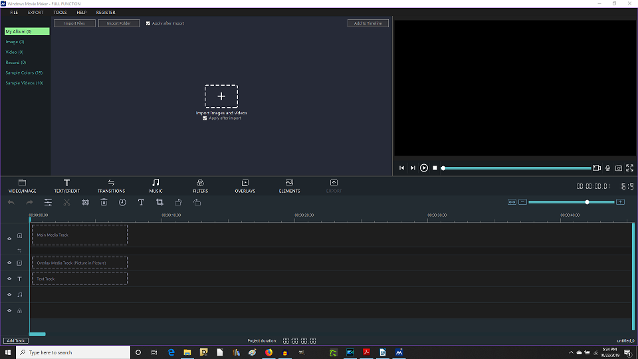The width and height of the screenshot is (638, 359).
Task: Select the Crop tool
Action: (159, 202)
